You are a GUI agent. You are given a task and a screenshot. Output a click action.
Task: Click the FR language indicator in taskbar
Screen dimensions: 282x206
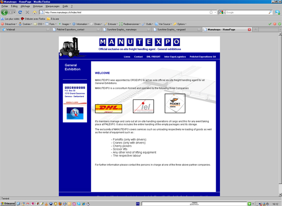[138, 204]
